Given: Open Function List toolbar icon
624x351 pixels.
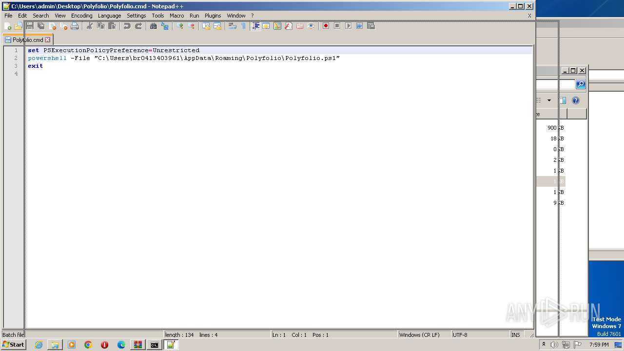Looking at the screenshot, I should [x=288, y=26].
